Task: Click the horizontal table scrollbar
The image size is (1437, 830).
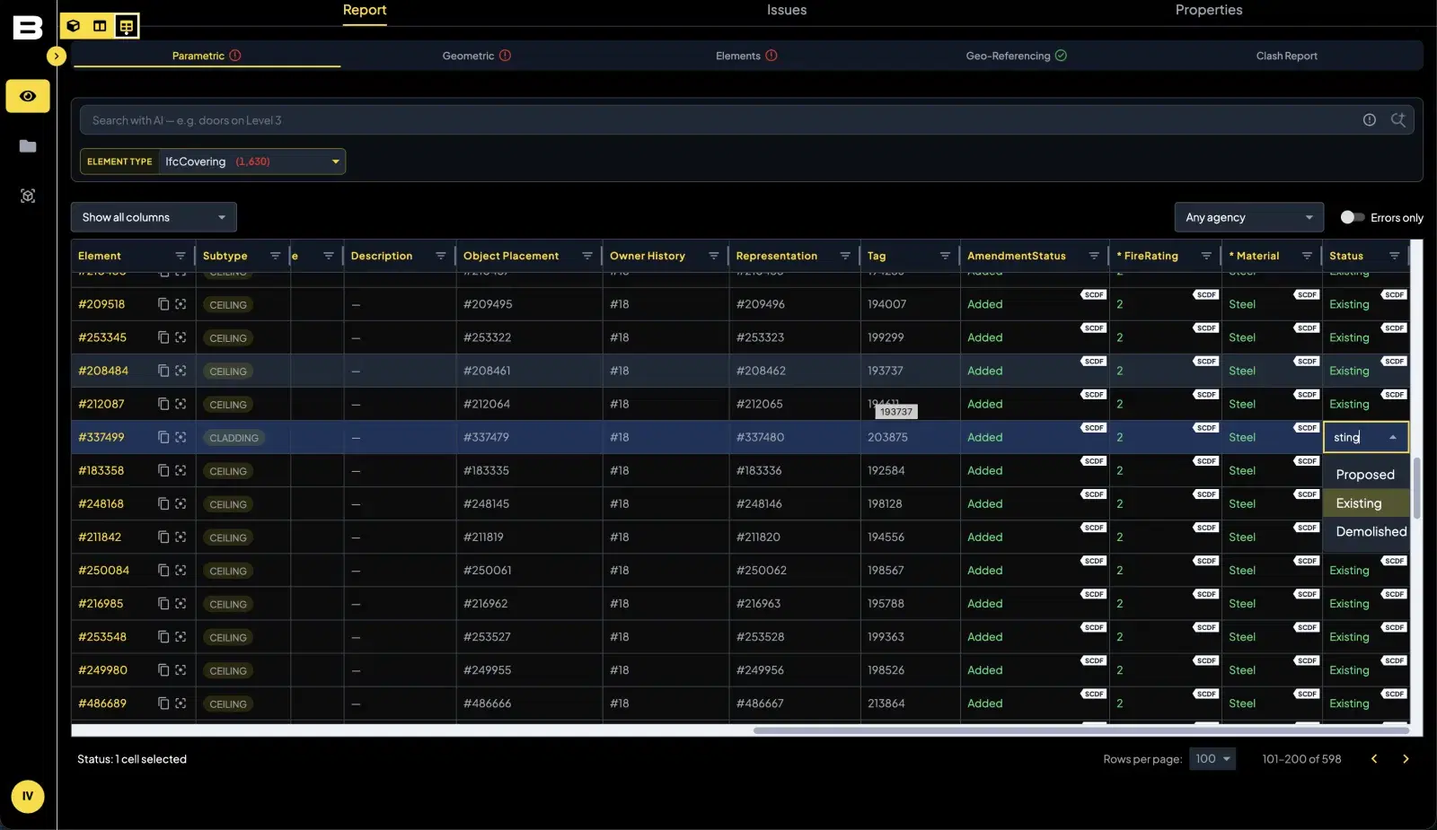Action: 1080,730
